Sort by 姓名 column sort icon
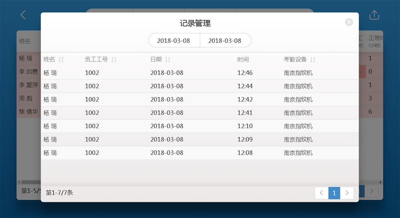The image size is (400, 218). (61, 60)
